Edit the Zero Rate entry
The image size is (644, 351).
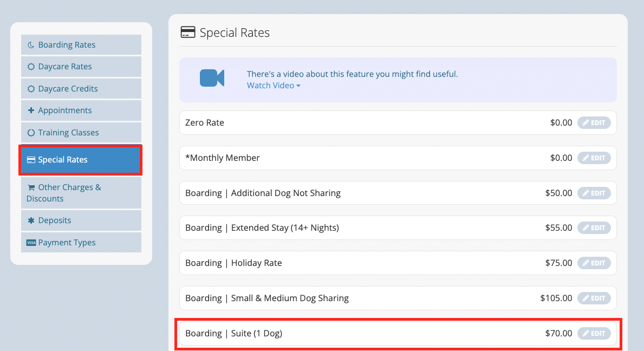tap(594, 123)
